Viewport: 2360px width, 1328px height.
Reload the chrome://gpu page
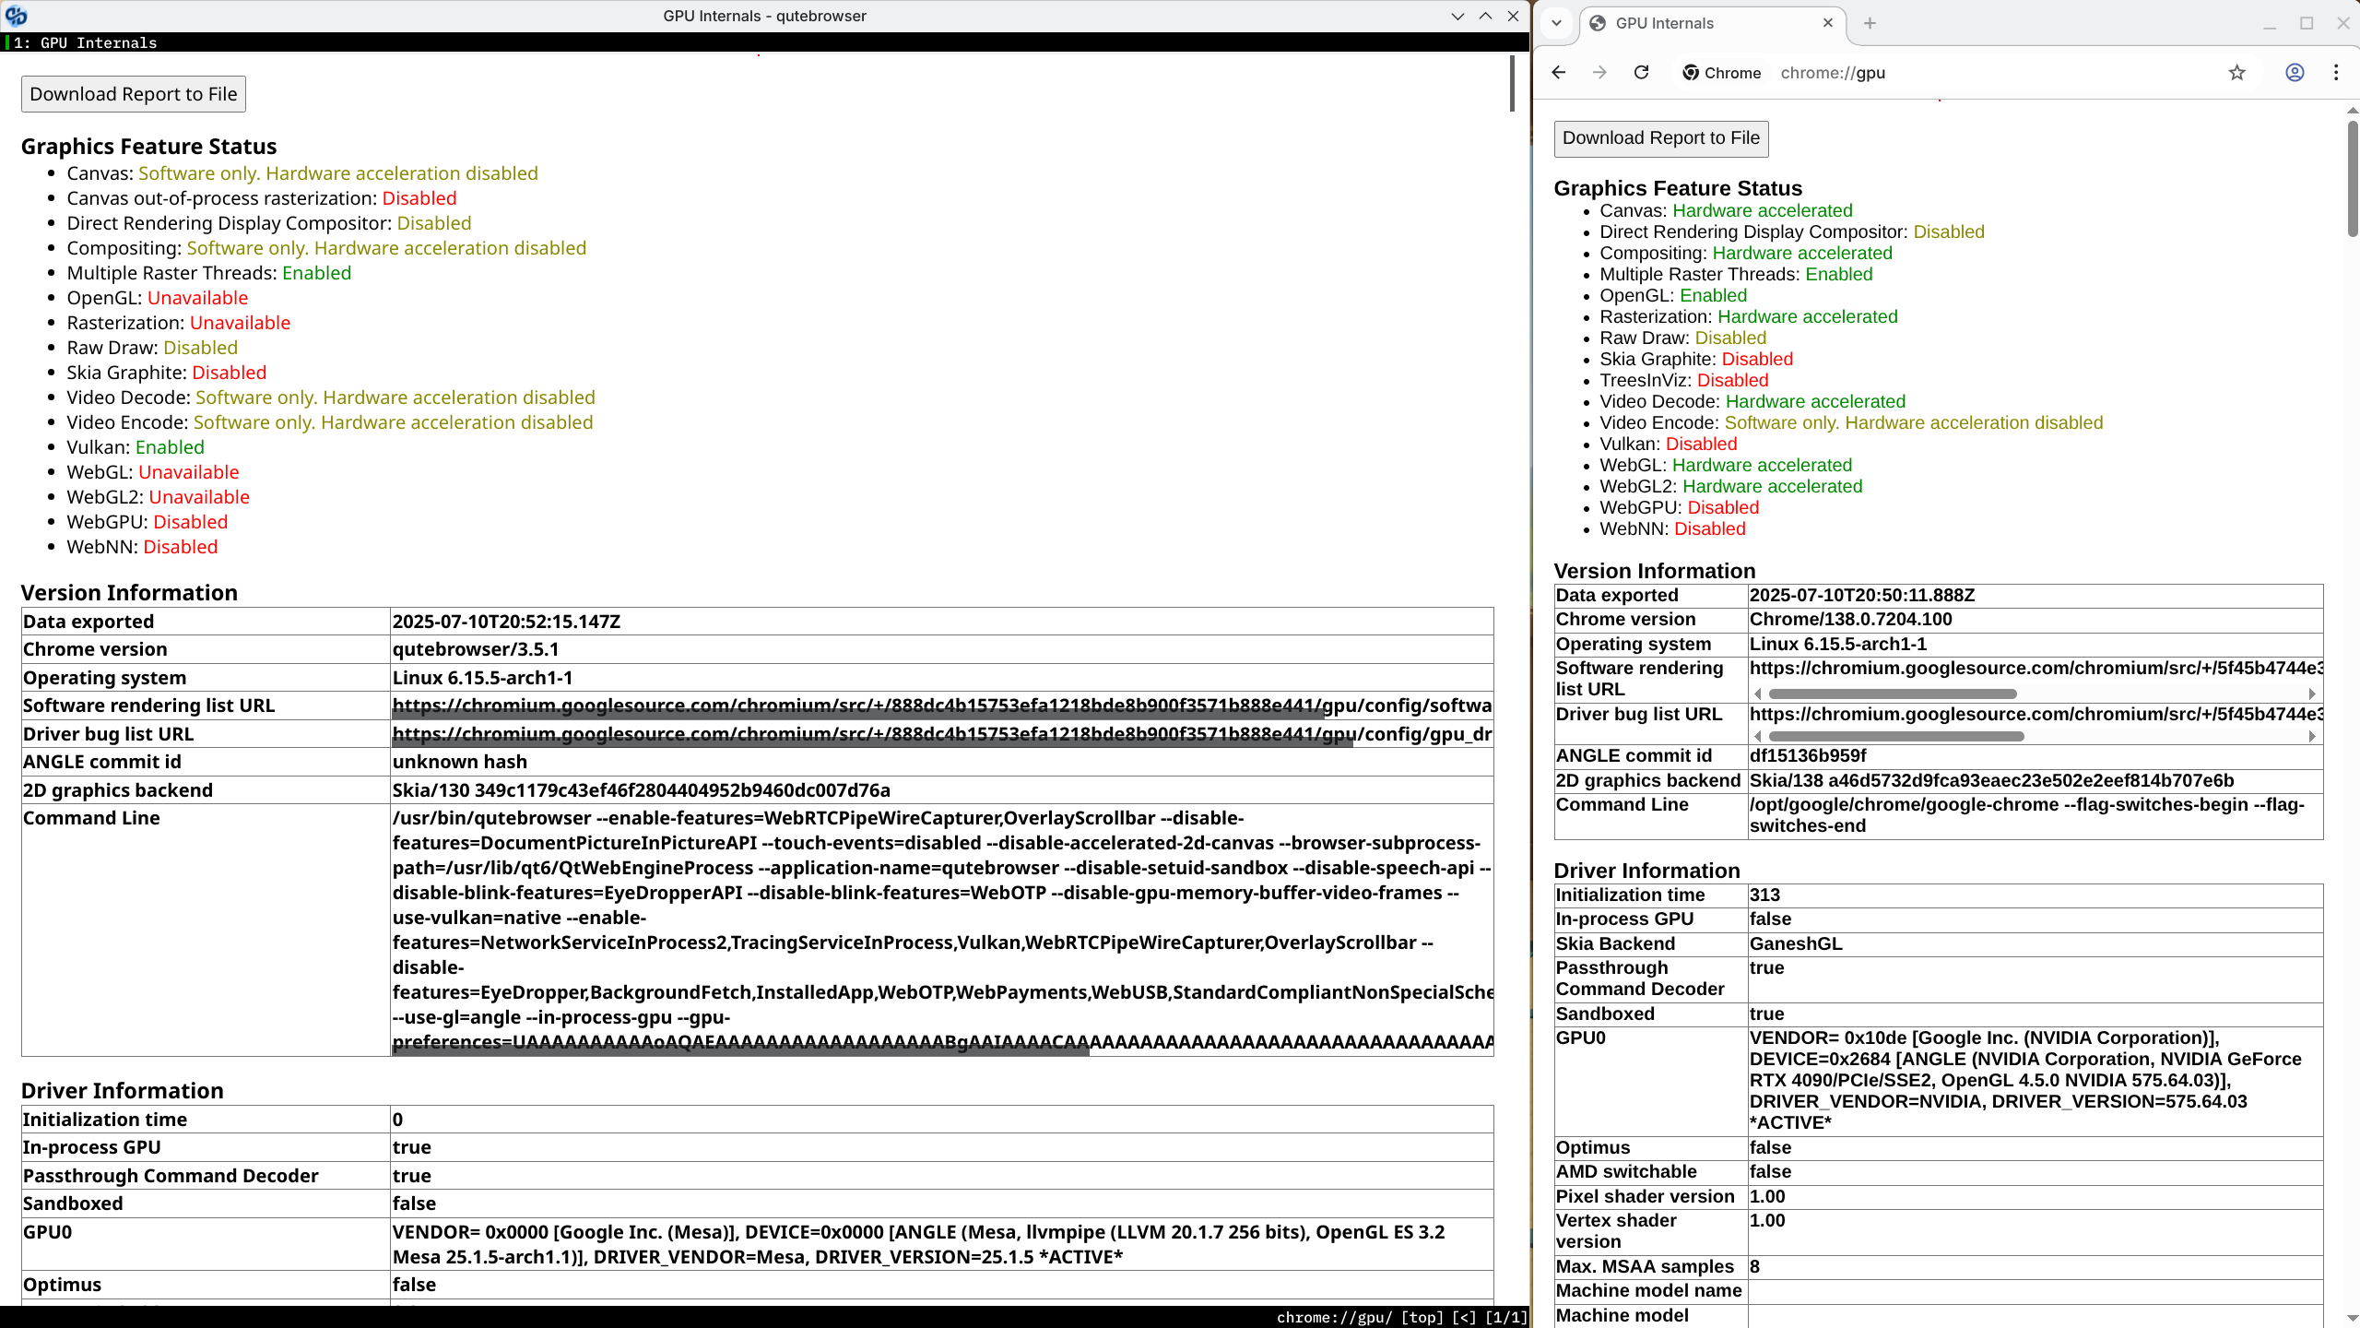(1641, 73)
